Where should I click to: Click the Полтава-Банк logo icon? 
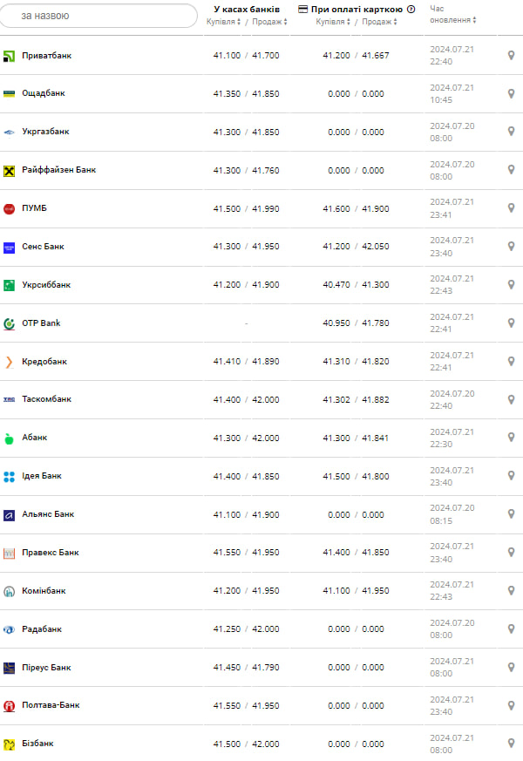click(10, 705)
